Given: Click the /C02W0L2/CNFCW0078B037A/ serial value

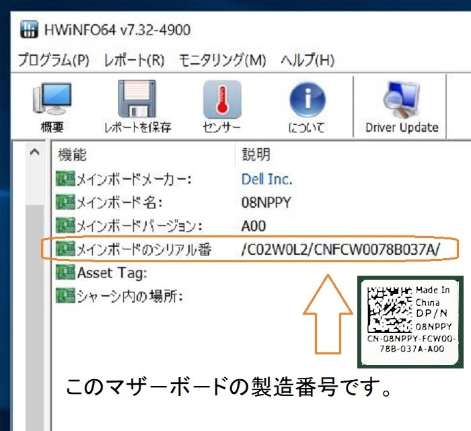Looking at the screenshot, I should (340, 249).
